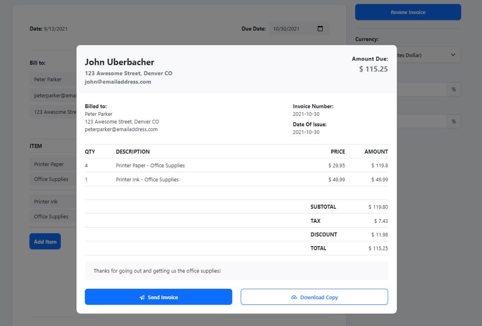Click the paper plane icon on Send Invoice

[x=142, y=297]
